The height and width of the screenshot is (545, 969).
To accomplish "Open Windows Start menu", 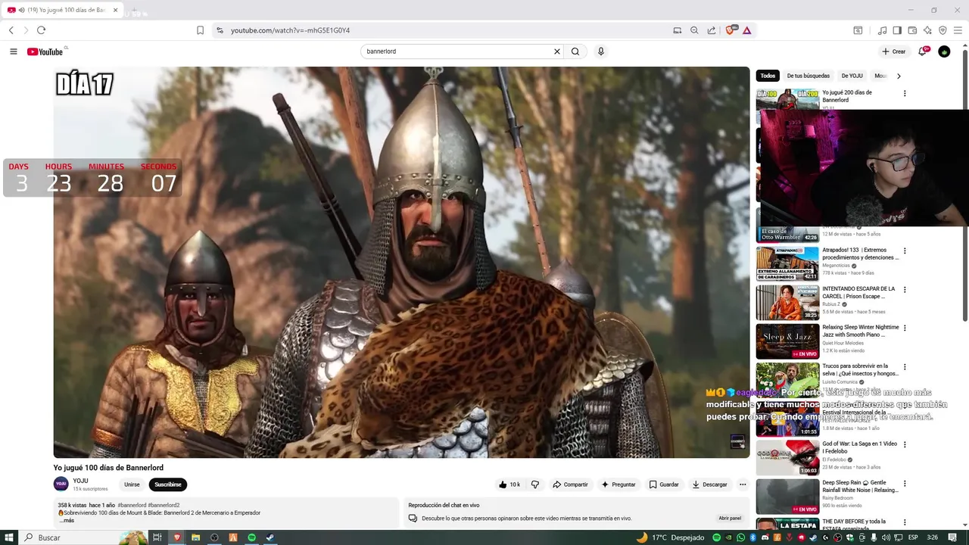I will tap(8, 537).
